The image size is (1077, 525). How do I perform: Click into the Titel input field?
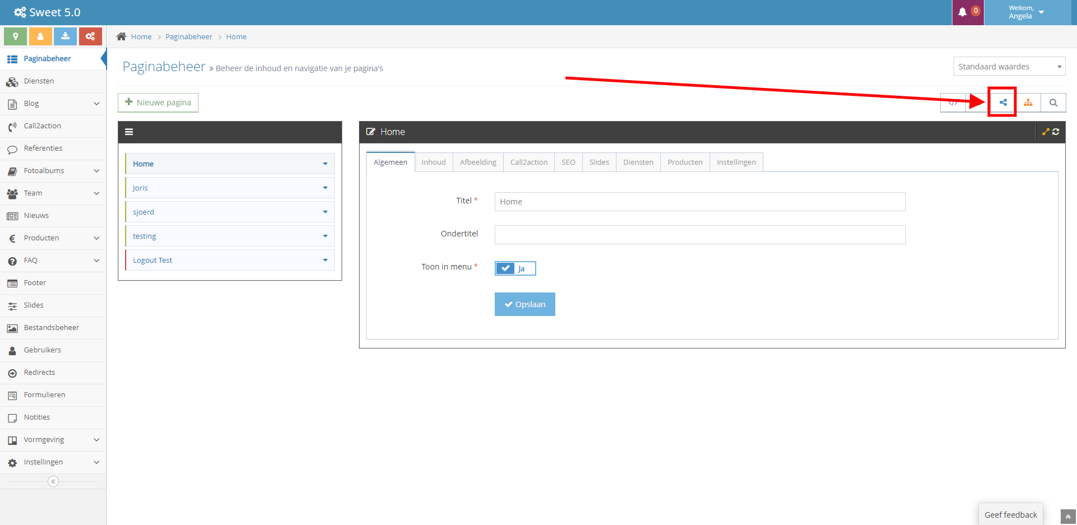[700, 202]
